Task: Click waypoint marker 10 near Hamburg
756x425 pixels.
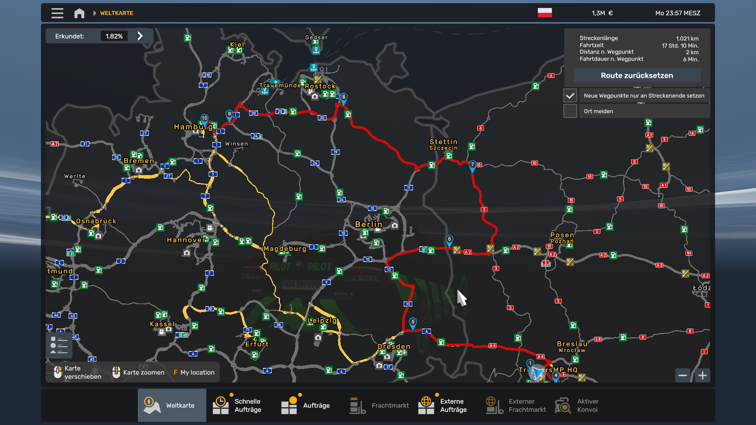Action: tap(204, 119)
